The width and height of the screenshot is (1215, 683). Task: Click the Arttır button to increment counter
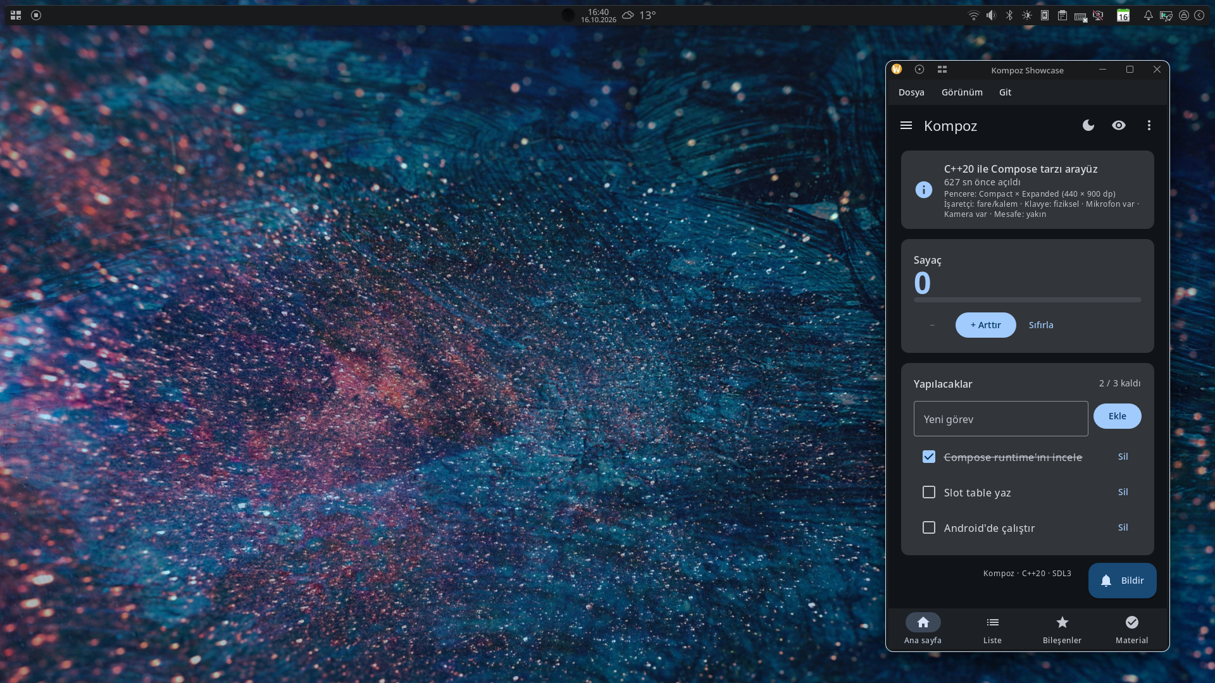click(986, 325)
